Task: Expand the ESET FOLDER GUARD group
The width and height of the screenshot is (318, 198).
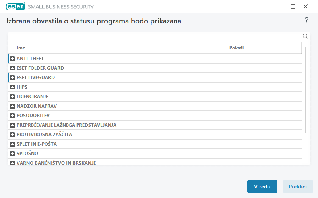Action: pyautogui.click(x=12, y=68)
